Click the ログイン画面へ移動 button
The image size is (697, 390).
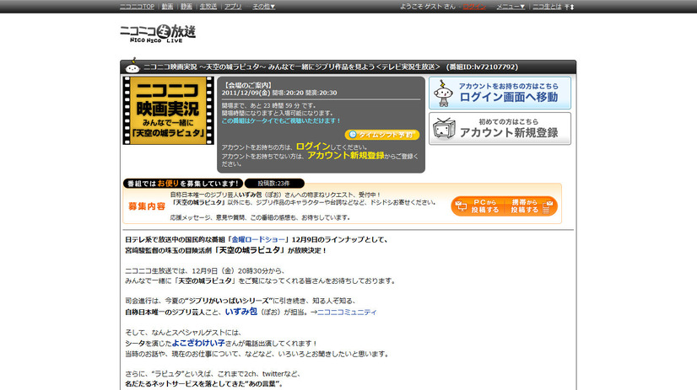click(x=500, y=93)
